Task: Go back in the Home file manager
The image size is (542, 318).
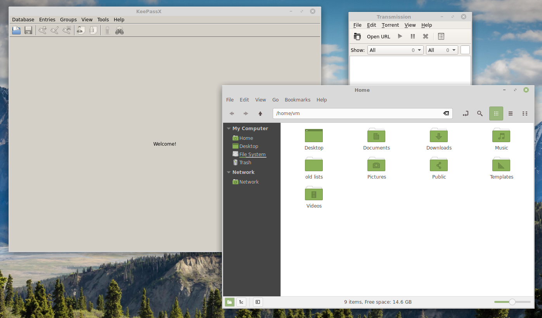Action: coord(232,113)
